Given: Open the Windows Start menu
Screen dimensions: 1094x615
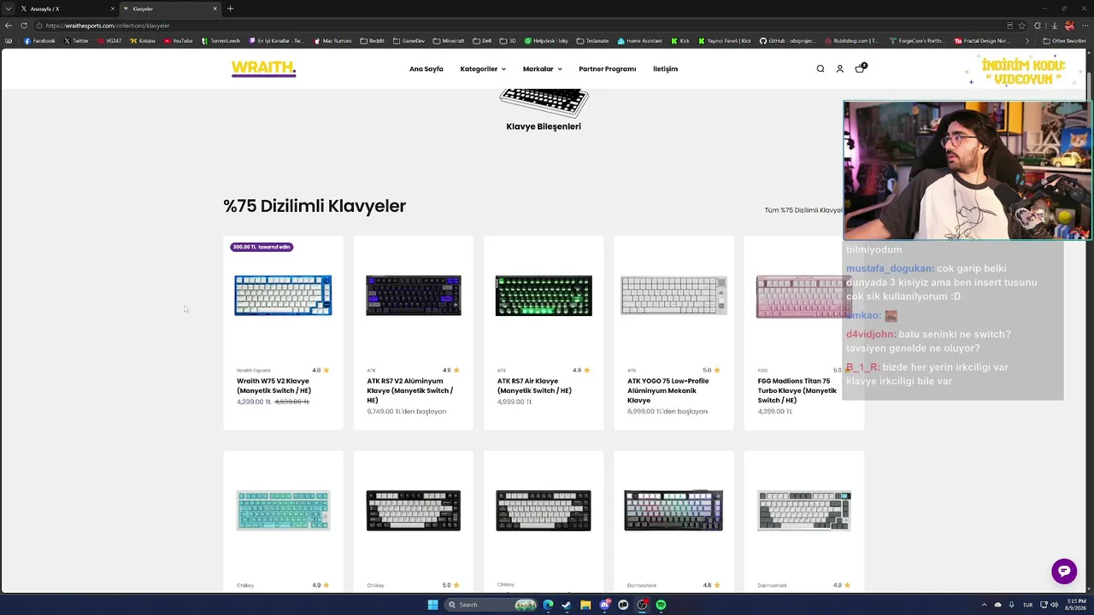Looking at the screenshot, I should 432,605.
